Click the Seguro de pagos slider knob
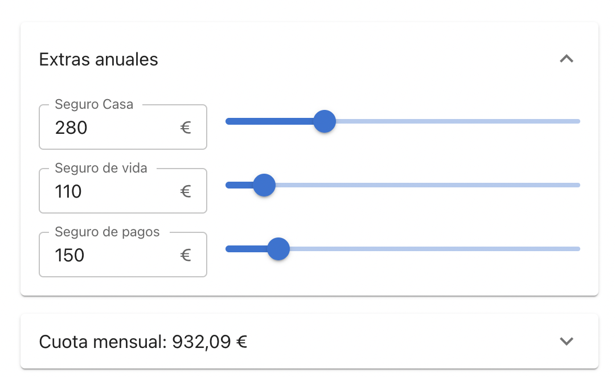Viewport: 615px width, 377px height. pos(278,249)
